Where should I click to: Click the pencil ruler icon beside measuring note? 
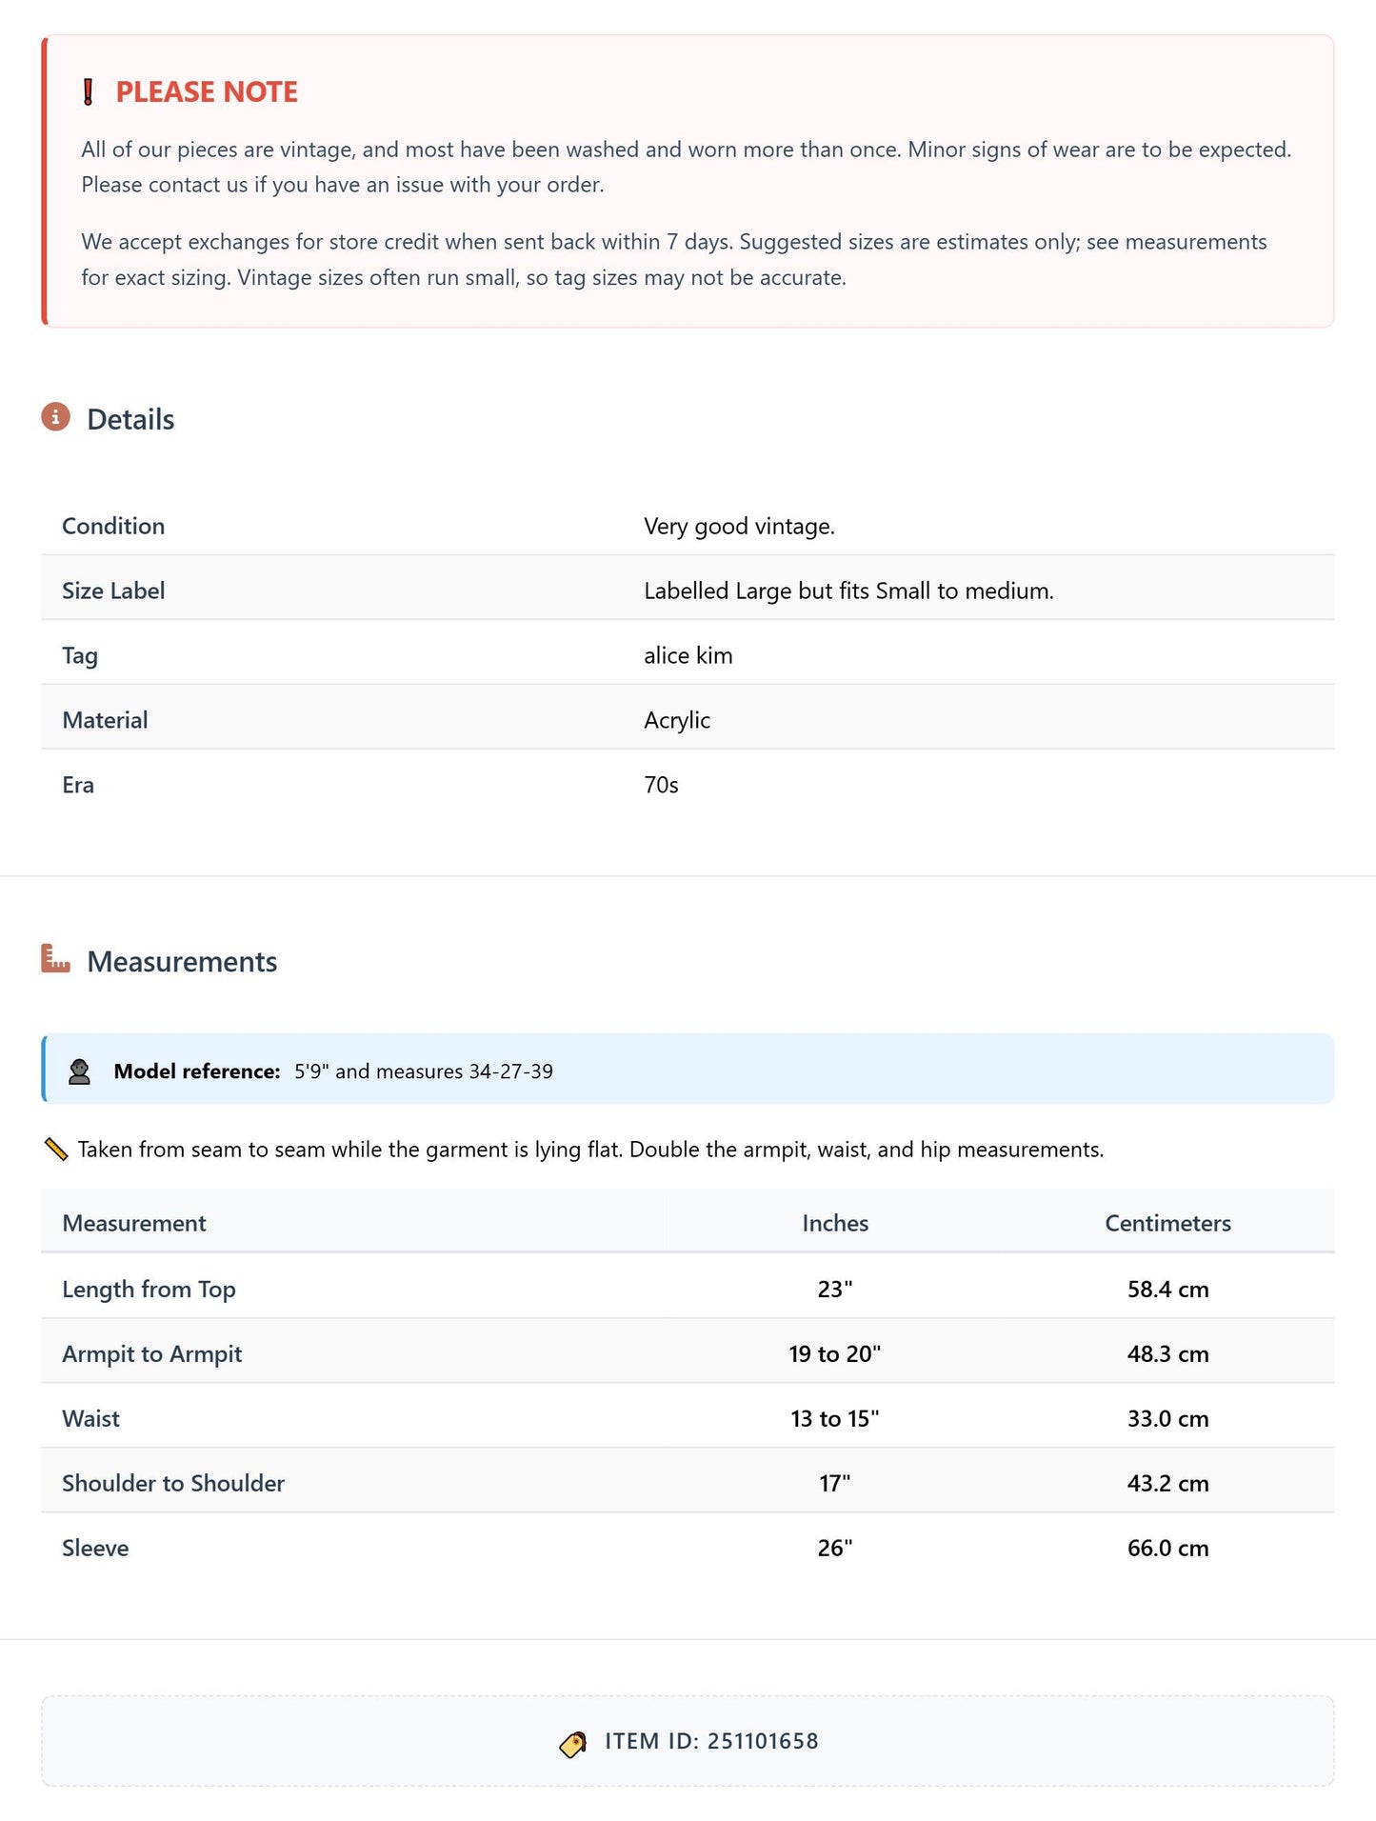pyautogui.click(x=56, y=1150)
